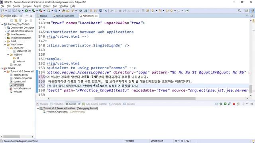Open the Source menu
This screenshot has width=255, height=143.
17,6
